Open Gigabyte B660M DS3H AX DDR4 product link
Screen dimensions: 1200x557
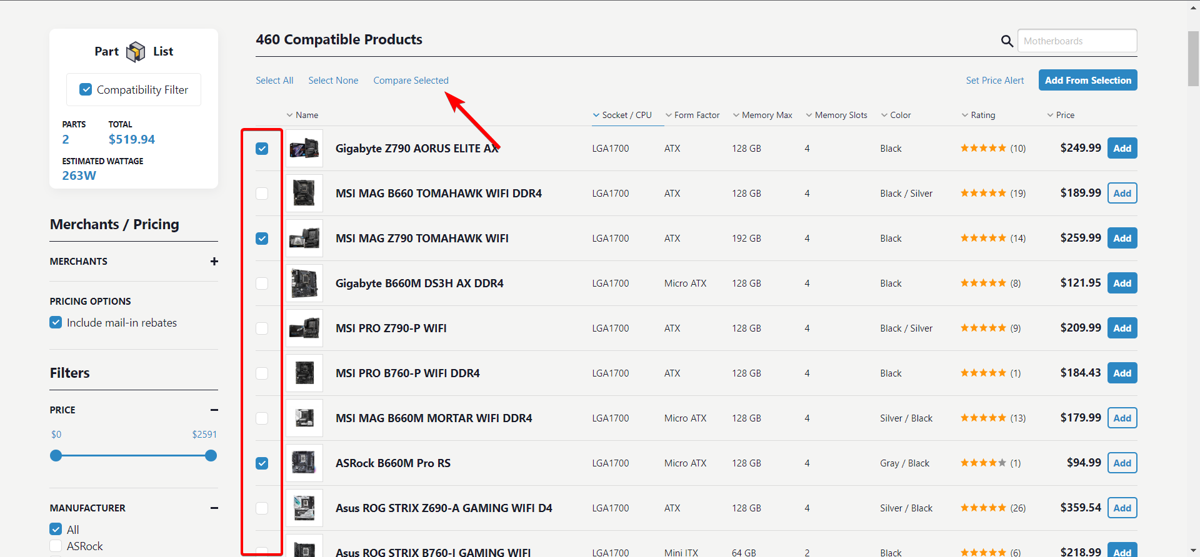pos(419,283)
